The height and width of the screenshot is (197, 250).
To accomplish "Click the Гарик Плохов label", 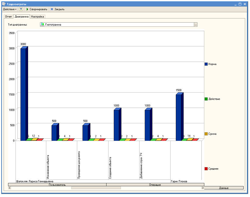I will click(179, 181).
